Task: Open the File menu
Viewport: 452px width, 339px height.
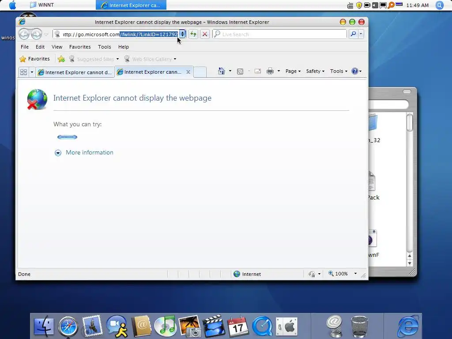Action: [x=25, y=47]
